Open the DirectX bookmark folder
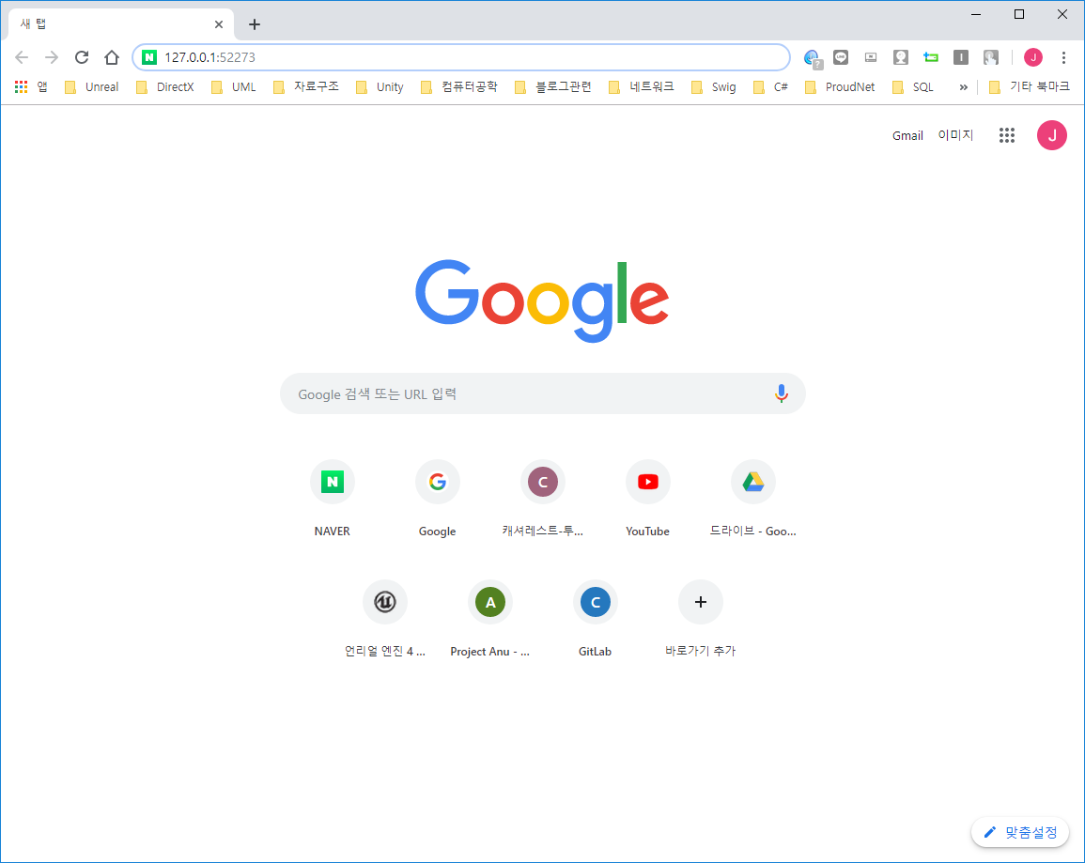The width and height of the screenshot is (1085, 863). point(164,87)
